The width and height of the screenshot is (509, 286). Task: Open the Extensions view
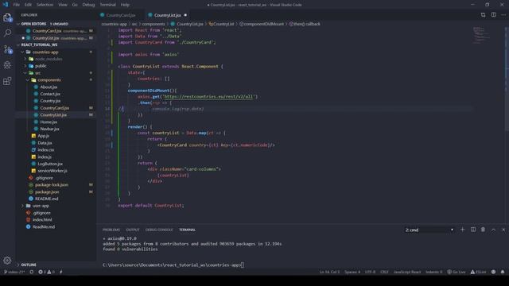coord(7,81)
